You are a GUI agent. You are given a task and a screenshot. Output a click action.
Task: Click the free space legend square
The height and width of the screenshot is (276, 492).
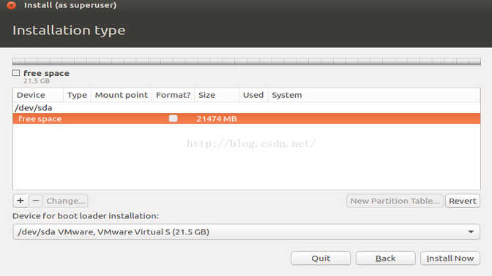pyautogui.click(x=16, y=73)
